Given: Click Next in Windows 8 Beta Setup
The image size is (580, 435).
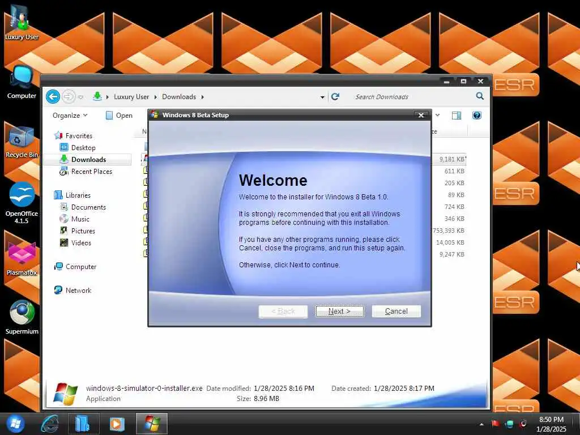Looking at the screenshot, I should (x=339, y=311).
